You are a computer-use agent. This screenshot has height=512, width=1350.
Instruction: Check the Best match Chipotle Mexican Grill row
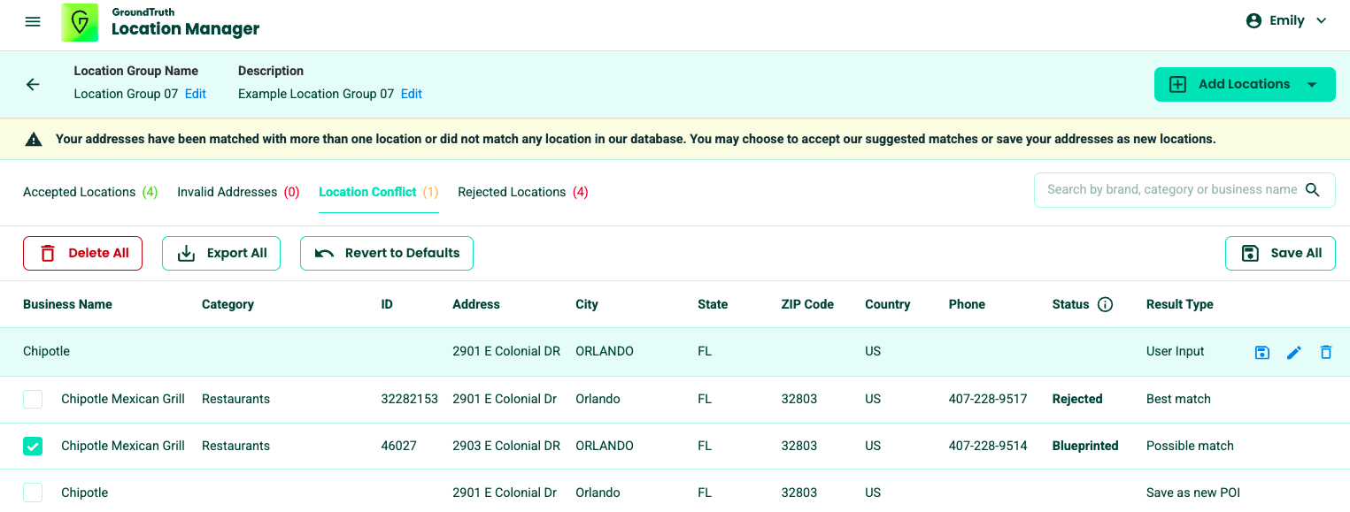(33, 400)
